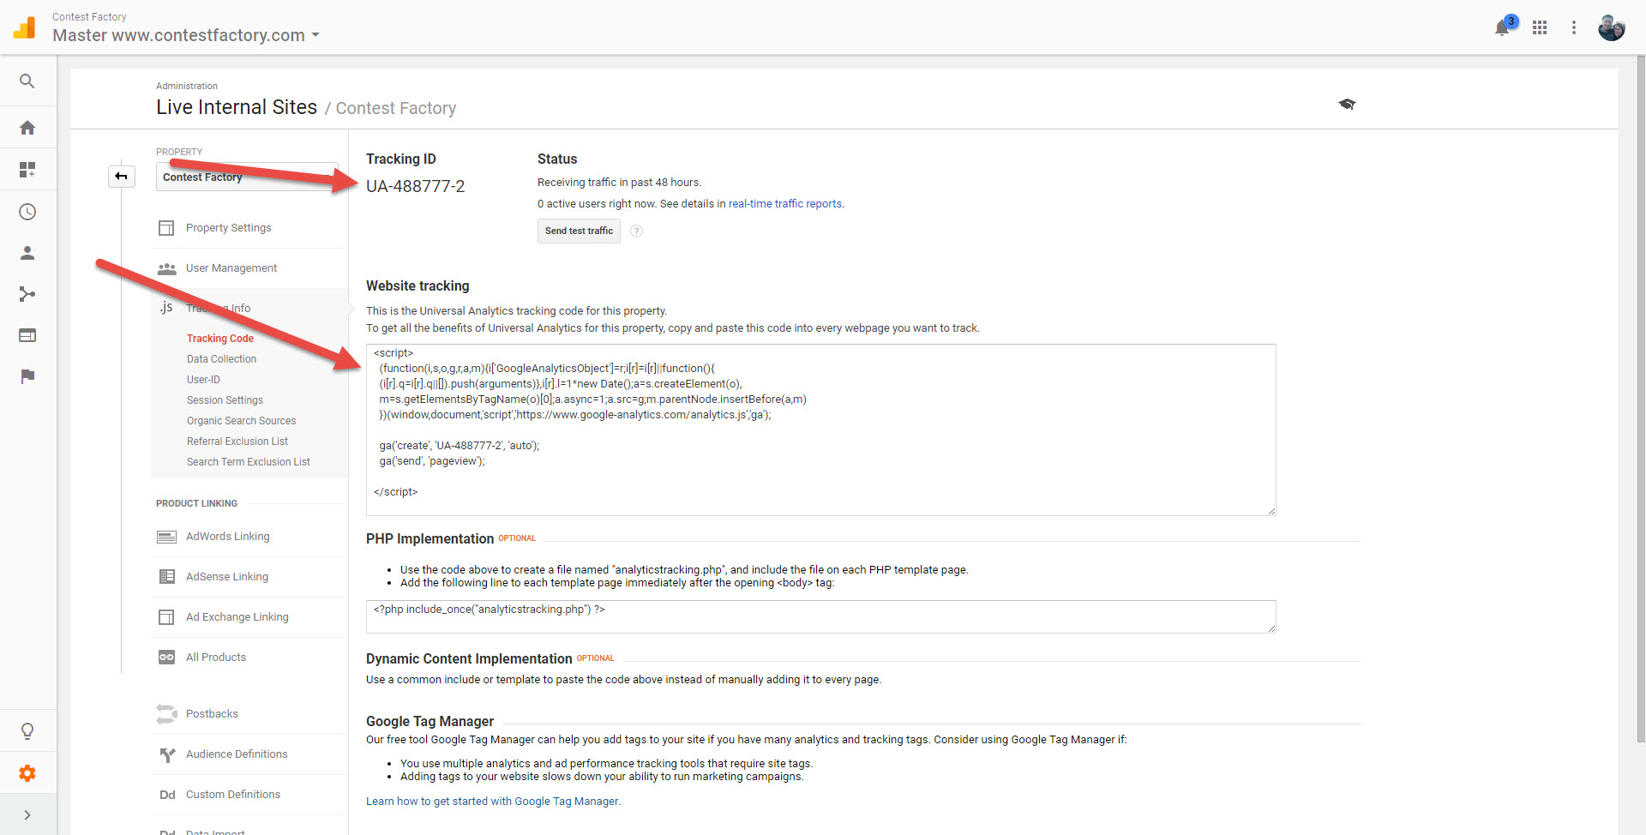
Task: Click the Google Analytics logo
Action: pyautogui.click(x=25, y=27)
